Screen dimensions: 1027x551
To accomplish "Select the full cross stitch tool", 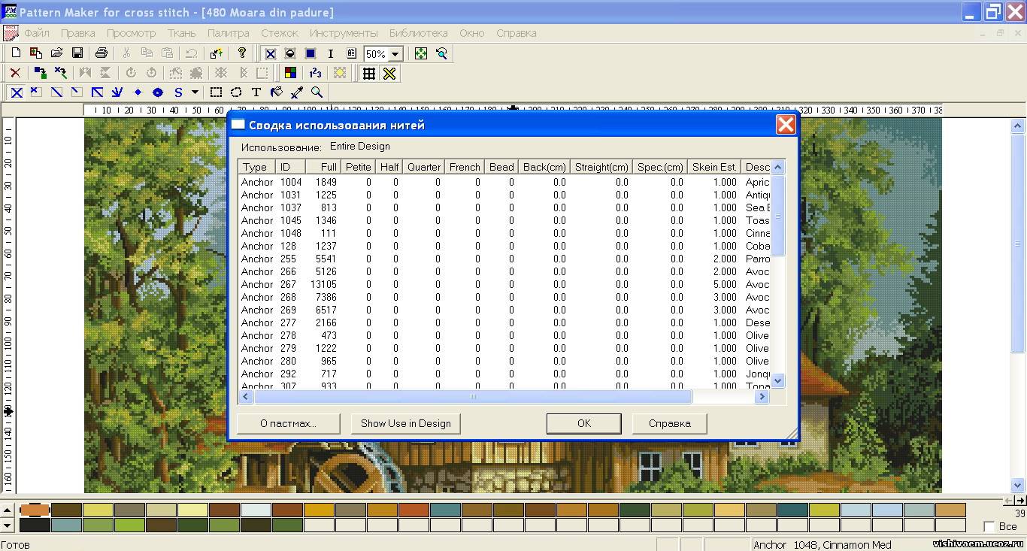I will (x=16, y=92).
